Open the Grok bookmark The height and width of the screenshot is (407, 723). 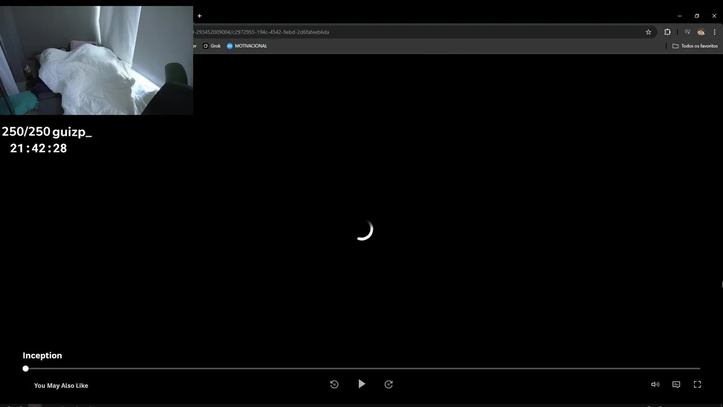click(212, 46)
